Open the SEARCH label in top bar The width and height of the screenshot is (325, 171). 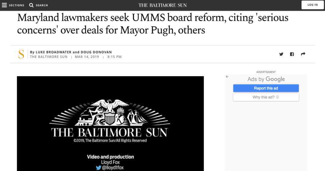(x=42, y=5)
